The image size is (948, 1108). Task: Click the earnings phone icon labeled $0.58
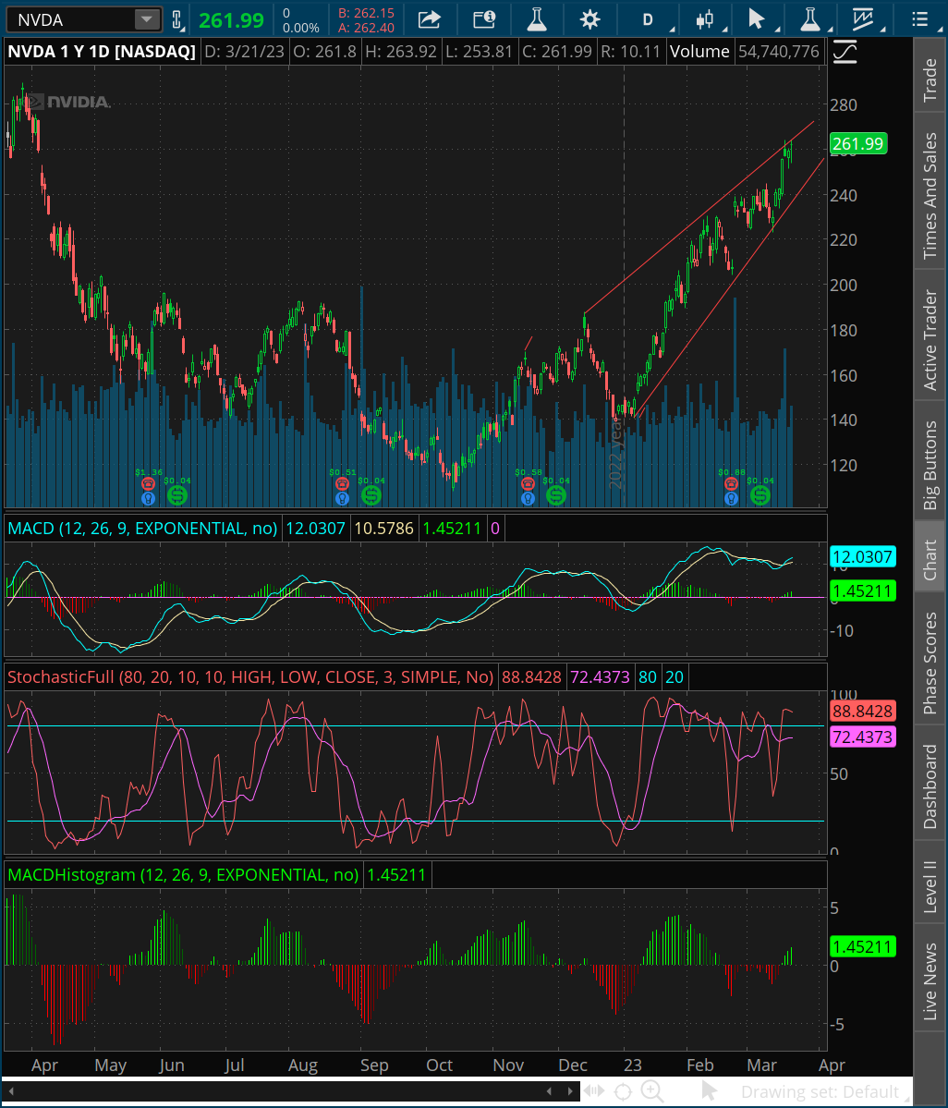pyautogui.click(x=528, y=484)
